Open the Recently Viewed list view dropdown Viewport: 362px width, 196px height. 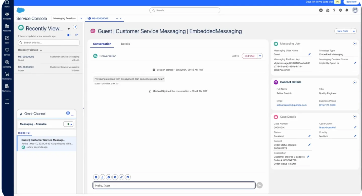(x=69, y=29)
